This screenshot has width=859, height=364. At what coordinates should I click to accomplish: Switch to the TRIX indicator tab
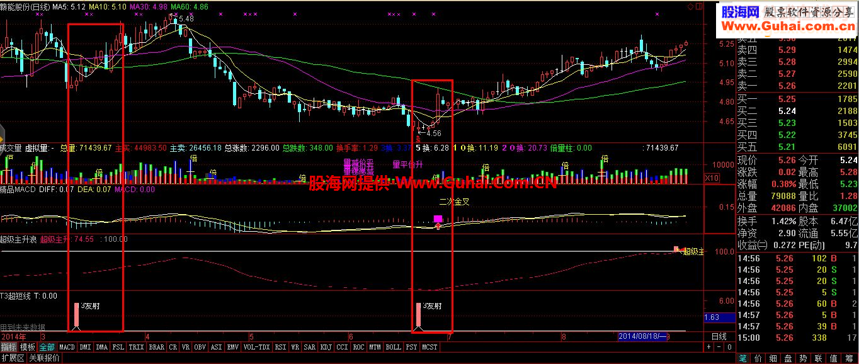pyautogui.click(x=136, y=347)
